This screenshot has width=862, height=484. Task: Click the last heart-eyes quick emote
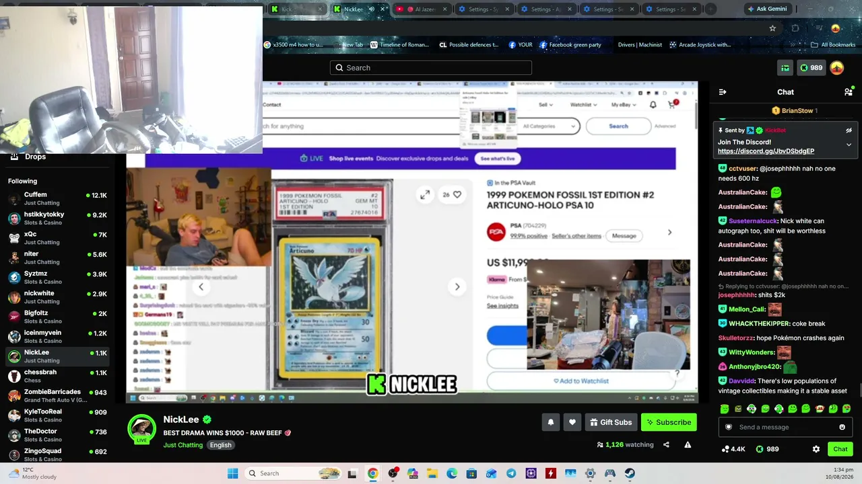point(847,409)
